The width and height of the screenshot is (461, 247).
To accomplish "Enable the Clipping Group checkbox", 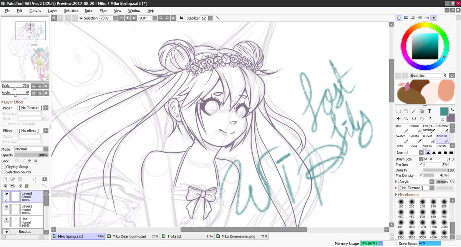I will pos(3,167).
